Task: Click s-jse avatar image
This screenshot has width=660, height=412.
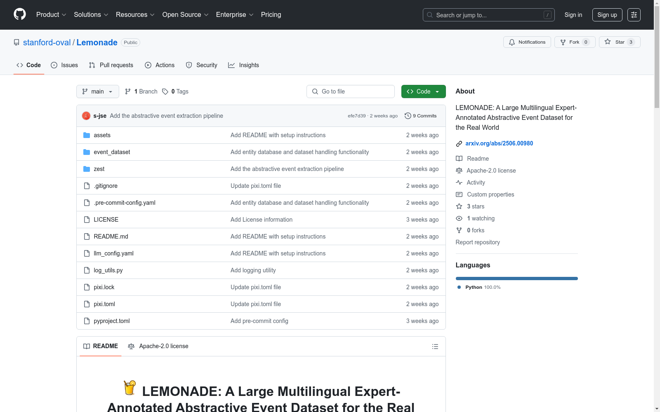Action: click(86, 116)
